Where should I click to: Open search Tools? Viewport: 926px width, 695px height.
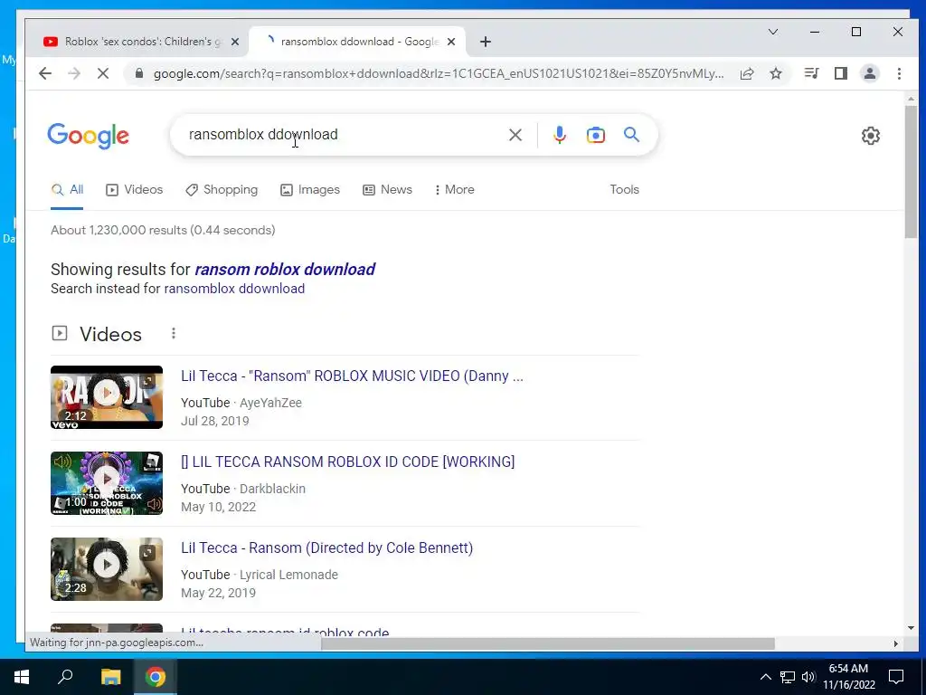click(624, 190)
